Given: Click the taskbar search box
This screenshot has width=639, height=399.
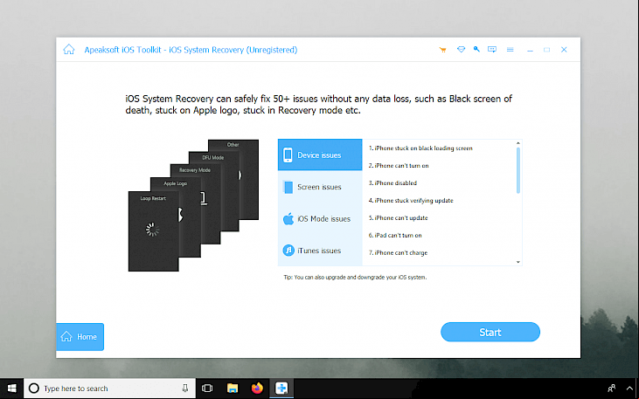Looking at the screenshot, I should point(110,389).
